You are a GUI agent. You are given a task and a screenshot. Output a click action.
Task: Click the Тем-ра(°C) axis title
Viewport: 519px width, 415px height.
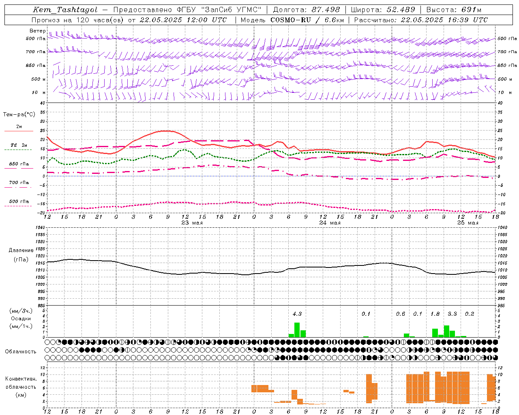pos(19,115)
